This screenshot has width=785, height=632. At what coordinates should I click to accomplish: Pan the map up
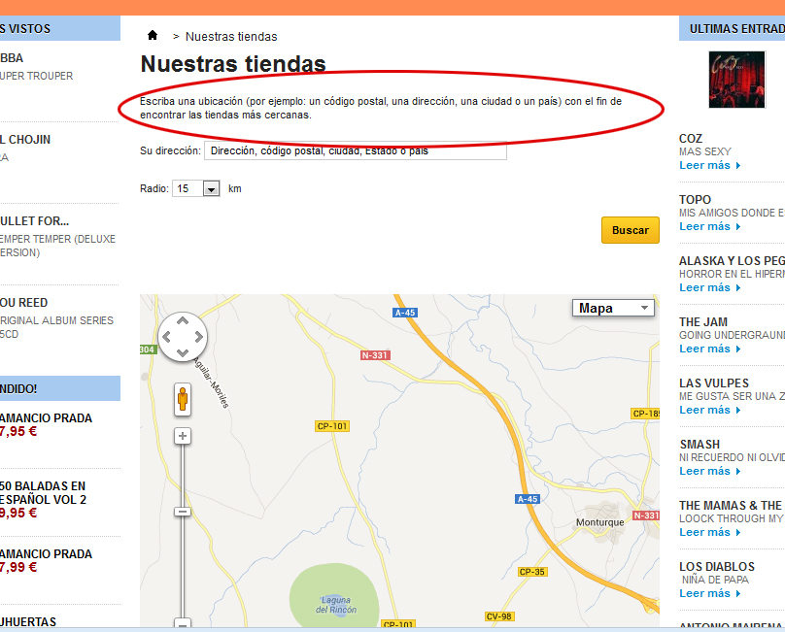click(183, 320)
